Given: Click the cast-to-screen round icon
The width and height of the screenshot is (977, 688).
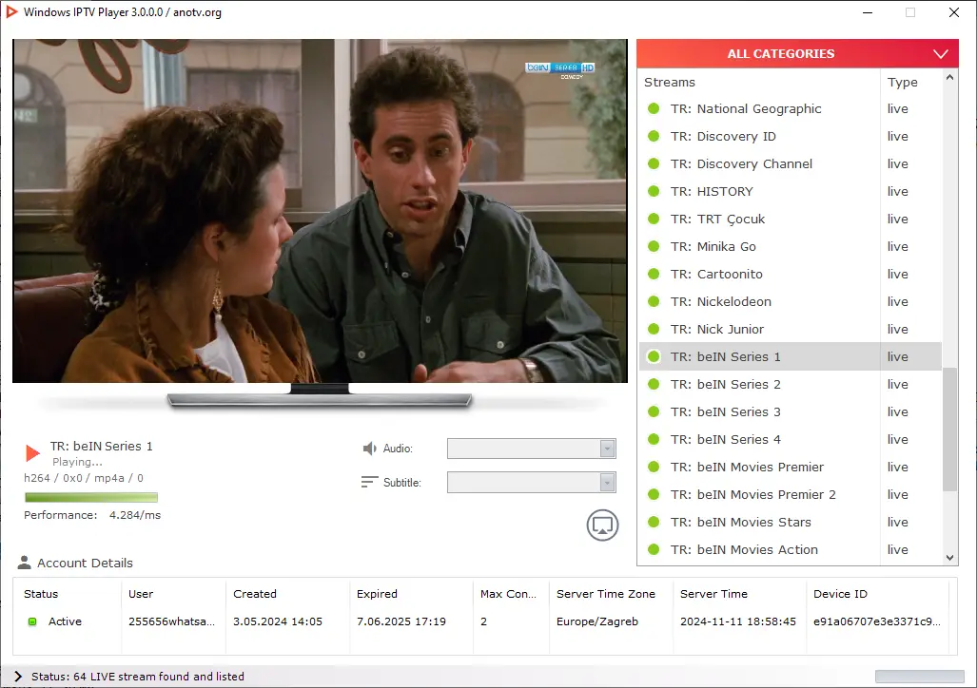Looking at the screenshot, I should 602,525.
